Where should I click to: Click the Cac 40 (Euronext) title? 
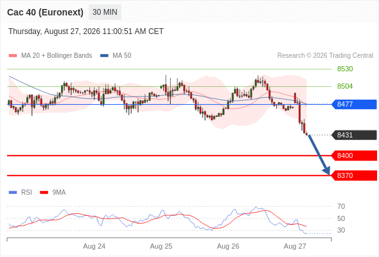tap(45, 12)
